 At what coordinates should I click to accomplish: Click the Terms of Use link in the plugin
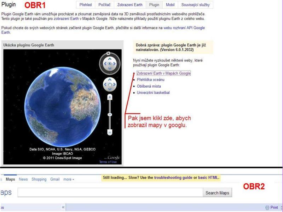point(108,162)
